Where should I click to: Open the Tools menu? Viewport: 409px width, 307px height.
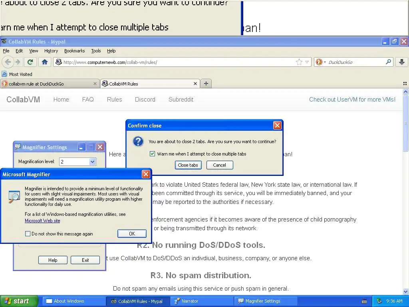96,51
